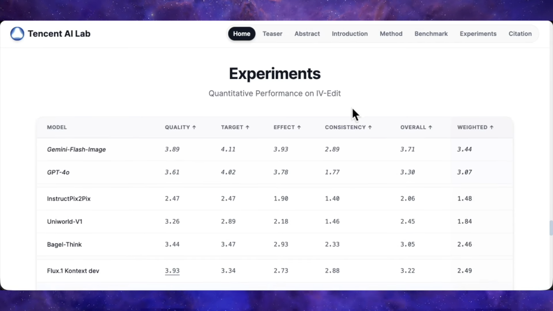553x311 pixels.
Task: Select the Bagel-Think model name
Action: (64, 244)
